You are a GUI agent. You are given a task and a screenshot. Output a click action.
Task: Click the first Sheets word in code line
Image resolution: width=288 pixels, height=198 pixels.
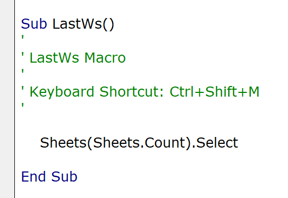(63, 143)
